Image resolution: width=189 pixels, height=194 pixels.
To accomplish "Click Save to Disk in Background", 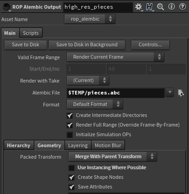I will click(87, 45).
